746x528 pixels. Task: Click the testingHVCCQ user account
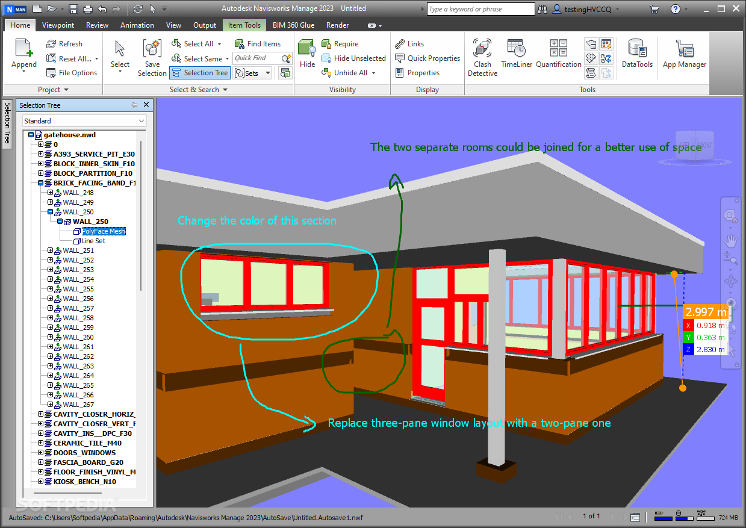click(x=582, y=9)
